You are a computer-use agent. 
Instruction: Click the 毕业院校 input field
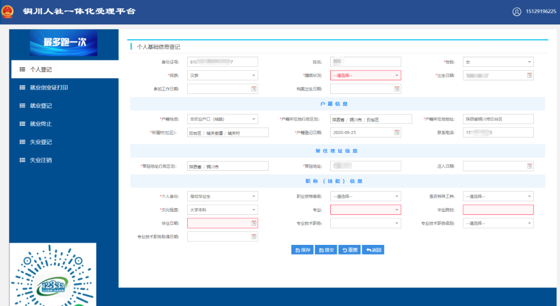point(498,210)
